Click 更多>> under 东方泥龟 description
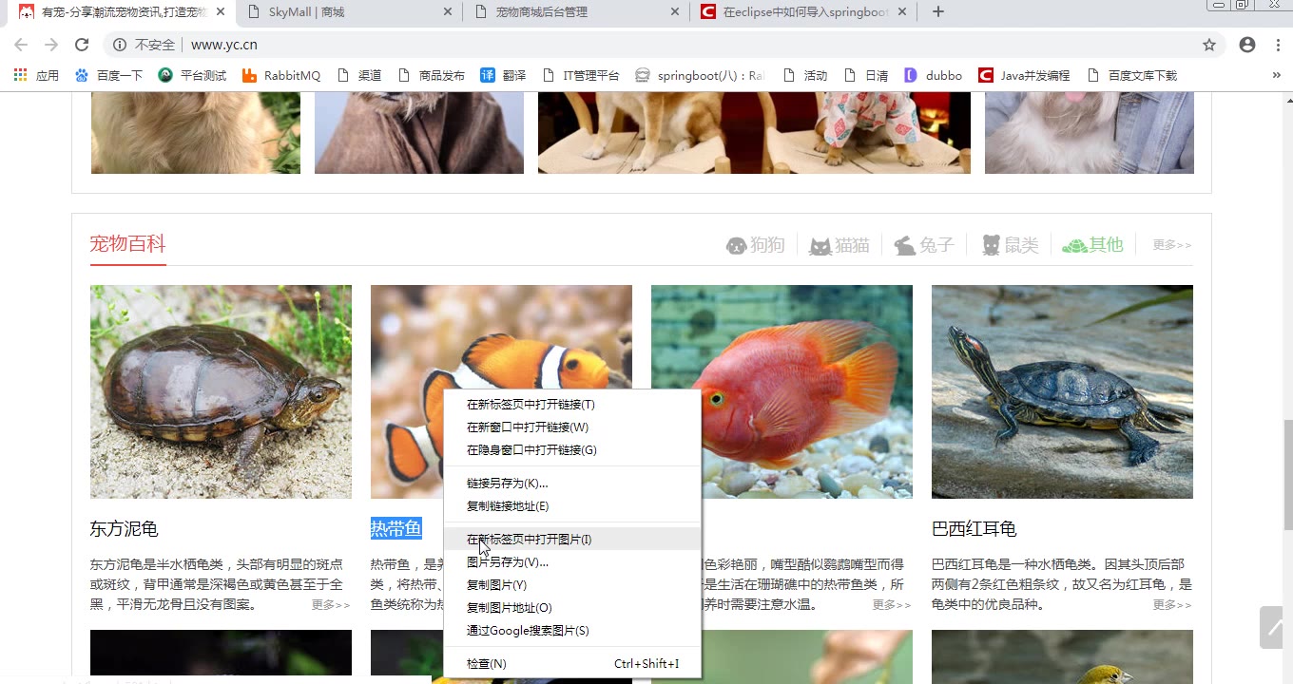Image resolution: width=1293 pixels, height=684 pixels. tap(330, 605)
